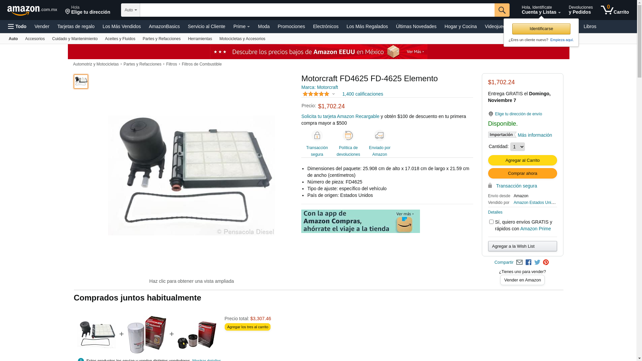Click the magnifying glass search button
642x361 pixels.
point(502,10)
